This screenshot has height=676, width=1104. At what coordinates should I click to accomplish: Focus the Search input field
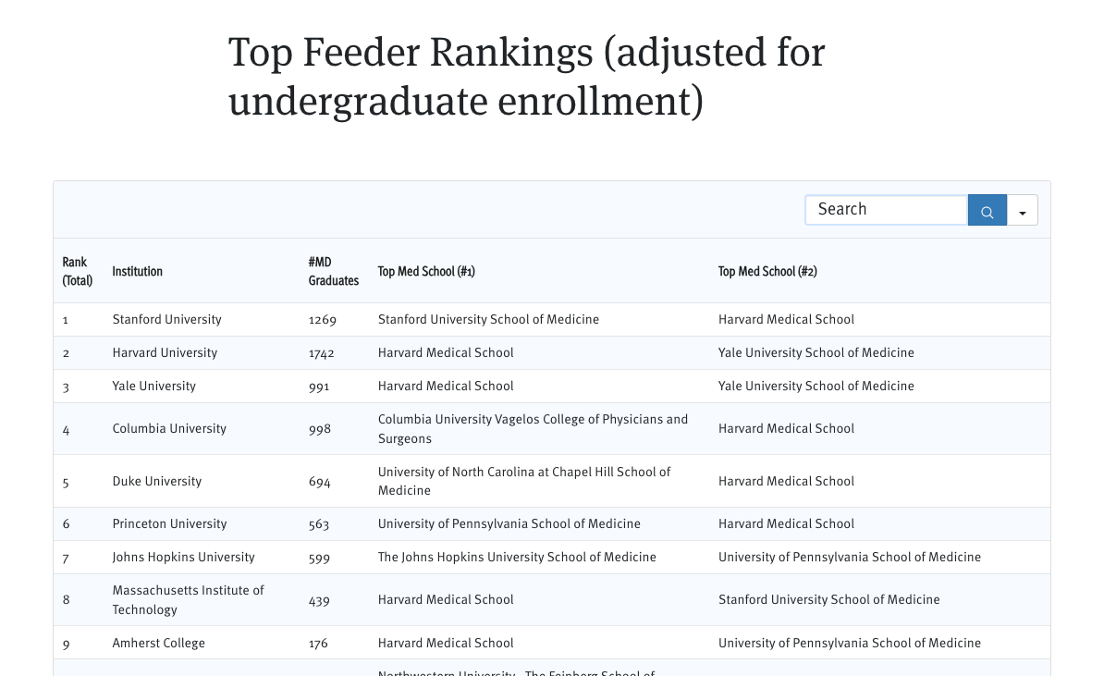(887, 210)
